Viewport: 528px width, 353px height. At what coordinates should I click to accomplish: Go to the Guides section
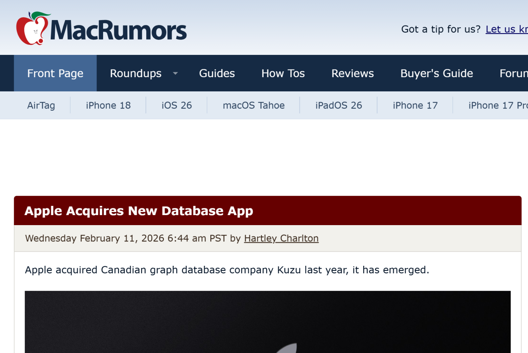tap(217, 73)
